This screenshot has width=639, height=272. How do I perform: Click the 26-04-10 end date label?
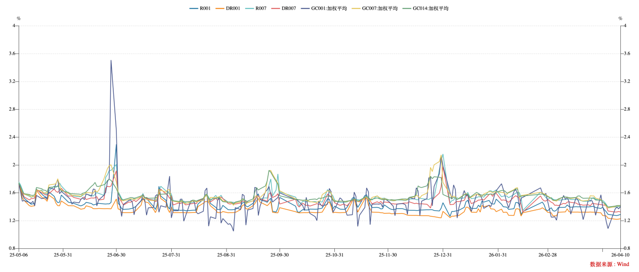click(x=620, y=255)
